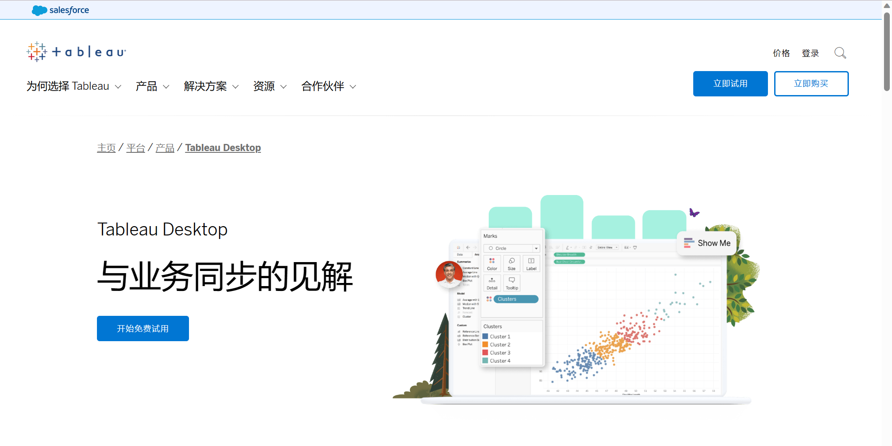The width and height of the screenshot is (892, 446).
Task: Open the 合作伙伴 menu
Action: pyautogui.click(x=323, y=86)
